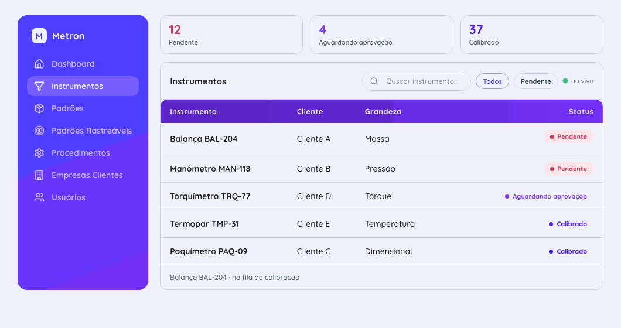621x328 pixels.
Task: Open the 37 Calibrado summary card
Action: [531, 35]
